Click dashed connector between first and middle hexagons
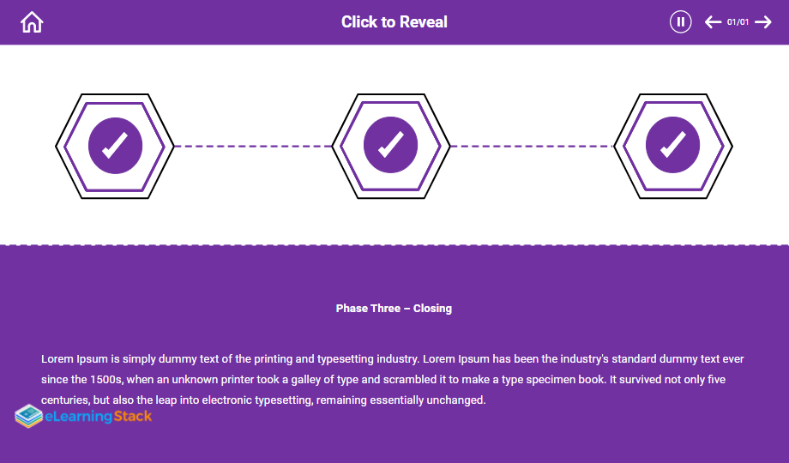 (253, 147)
